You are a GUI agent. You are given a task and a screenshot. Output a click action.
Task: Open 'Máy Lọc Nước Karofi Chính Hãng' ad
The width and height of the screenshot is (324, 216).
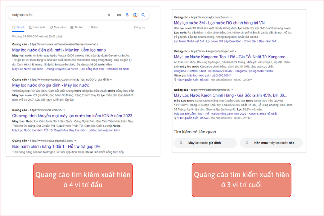point(231,95)
